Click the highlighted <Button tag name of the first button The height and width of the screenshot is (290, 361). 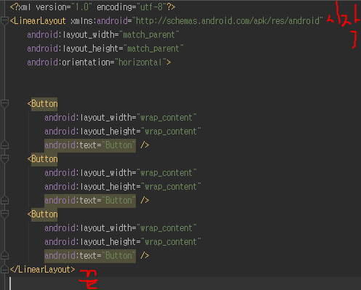pos(44,104)
